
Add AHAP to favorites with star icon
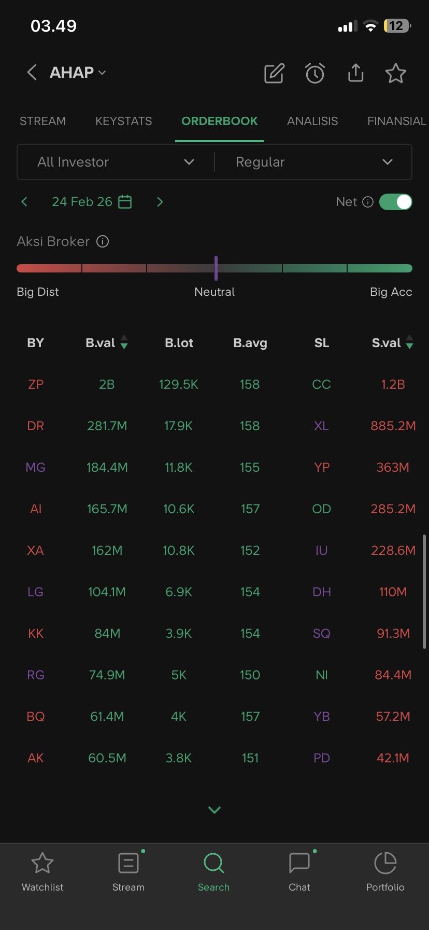pos(396,73)
